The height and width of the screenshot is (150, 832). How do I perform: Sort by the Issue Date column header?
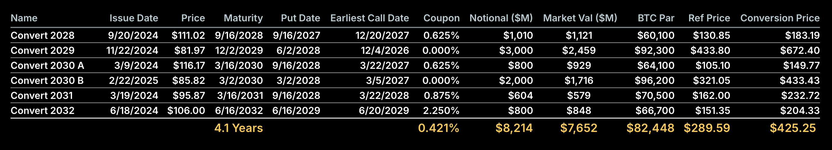(x=134, y=18)
